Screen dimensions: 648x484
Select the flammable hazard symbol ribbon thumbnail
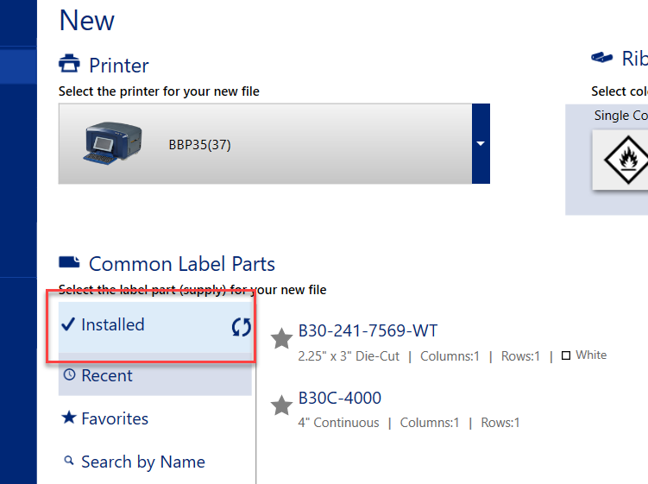tap(621, 160)
